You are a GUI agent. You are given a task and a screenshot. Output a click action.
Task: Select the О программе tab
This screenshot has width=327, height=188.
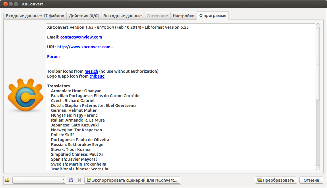(213, 16)
